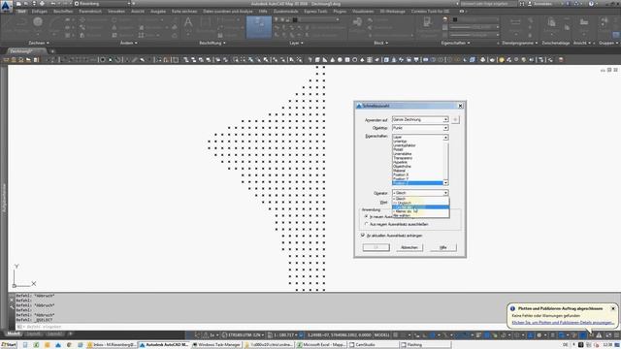The image size is (621, 349).
Task: Add a new drawing tab with plus icon
Action: click(52, 51)
